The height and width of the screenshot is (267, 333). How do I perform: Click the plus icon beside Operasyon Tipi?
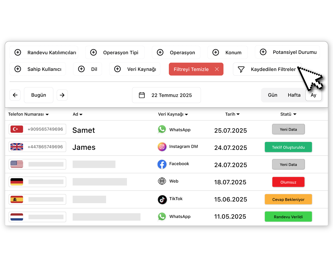93,52
